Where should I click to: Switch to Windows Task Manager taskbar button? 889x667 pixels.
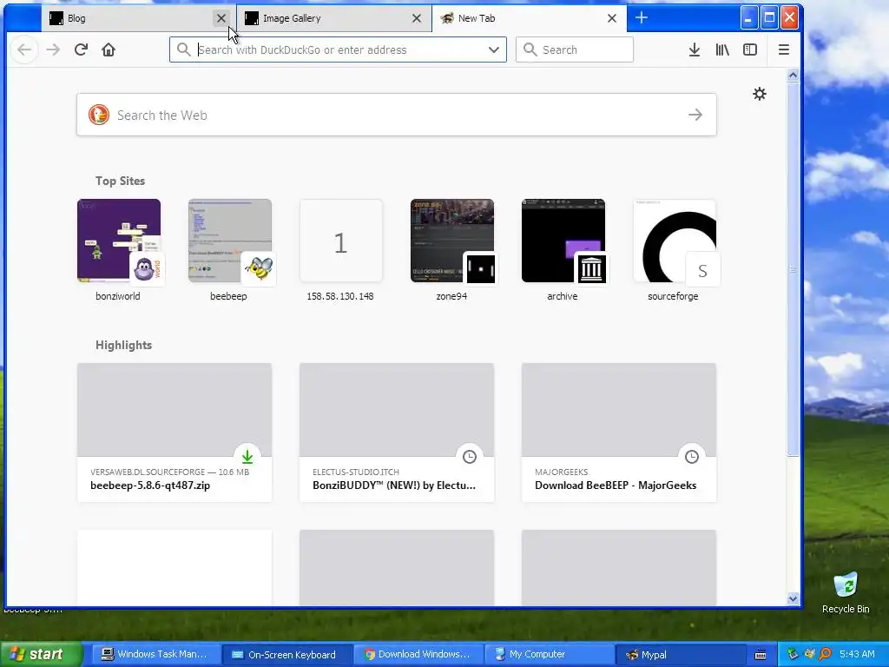155,654
